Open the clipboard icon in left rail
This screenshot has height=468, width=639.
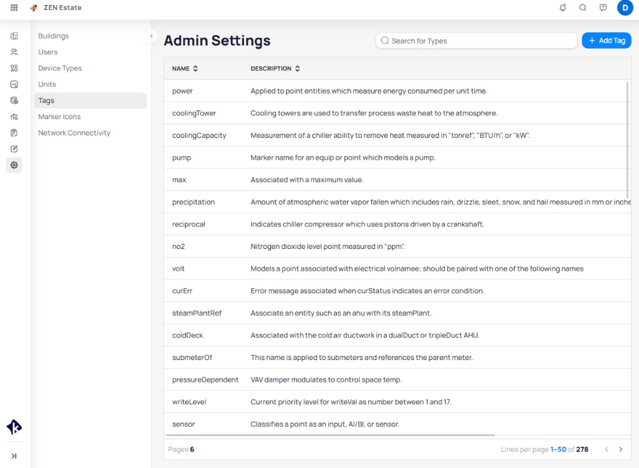pos(14,133)
